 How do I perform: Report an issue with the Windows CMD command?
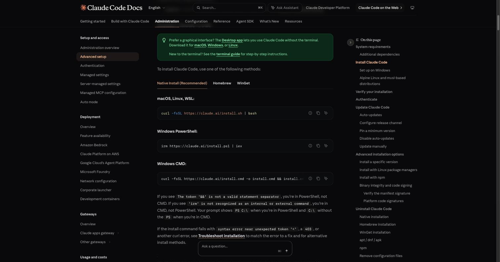(x=310, y=179)
